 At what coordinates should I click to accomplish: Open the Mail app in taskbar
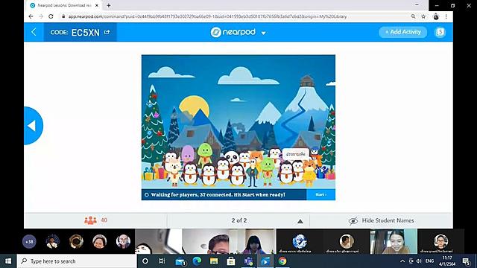tap(180, 261)
